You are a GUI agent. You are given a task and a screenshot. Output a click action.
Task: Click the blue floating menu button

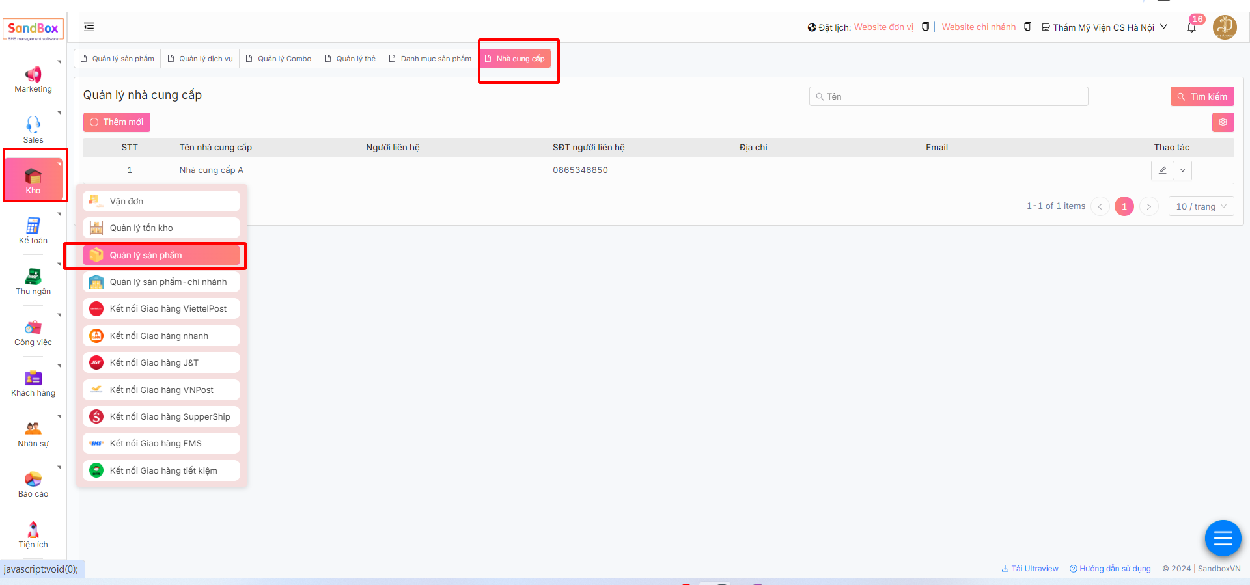pos(1223,538)
